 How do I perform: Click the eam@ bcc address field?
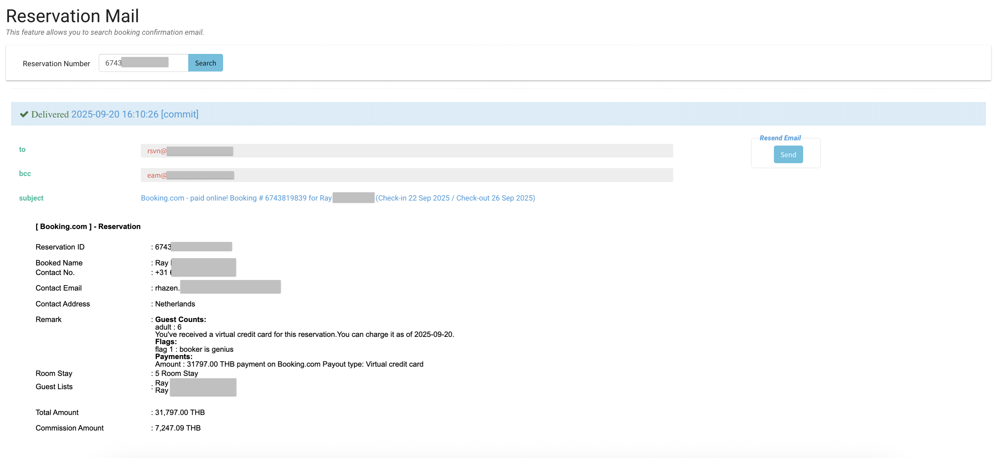[406, 175]
